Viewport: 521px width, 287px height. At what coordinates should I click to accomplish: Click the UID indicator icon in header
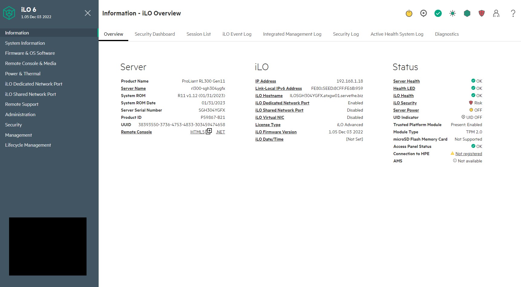tap(424, 13)
